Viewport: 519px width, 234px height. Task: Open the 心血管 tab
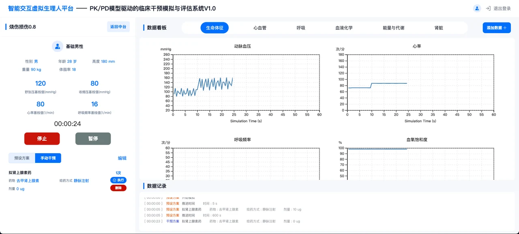(x=260, y=28)
